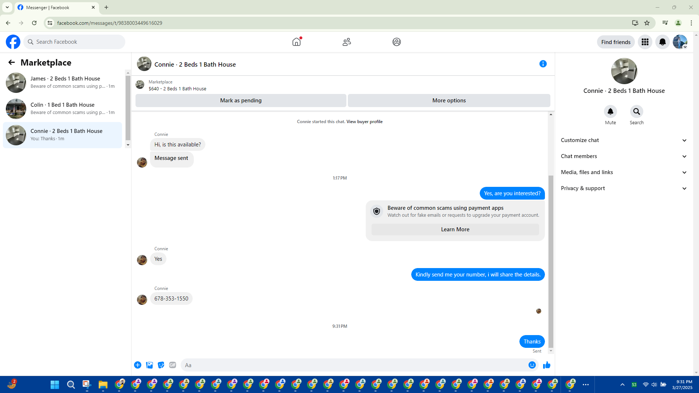The width and height of the screenshot is (699, 393).
Task: Expand Privacy & support section
Action: click(x=624, y=188)
